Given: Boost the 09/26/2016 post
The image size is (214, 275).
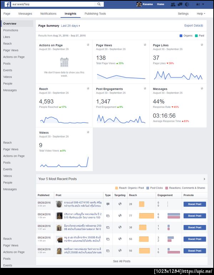Looking at the screenshot, I should [195, 204].
